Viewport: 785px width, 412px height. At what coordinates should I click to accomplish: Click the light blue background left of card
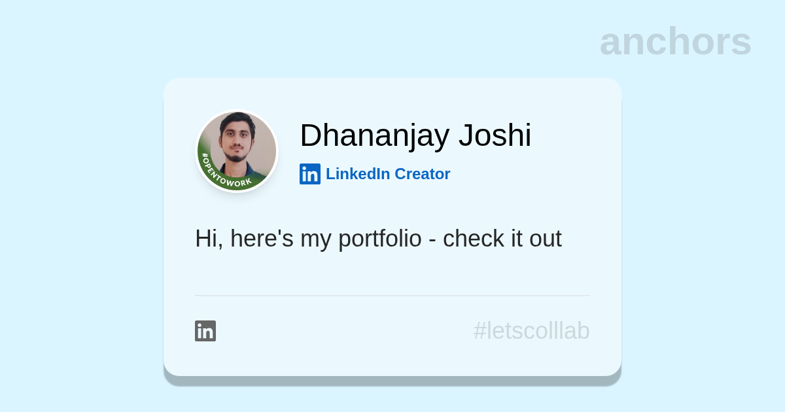[82, 229]
